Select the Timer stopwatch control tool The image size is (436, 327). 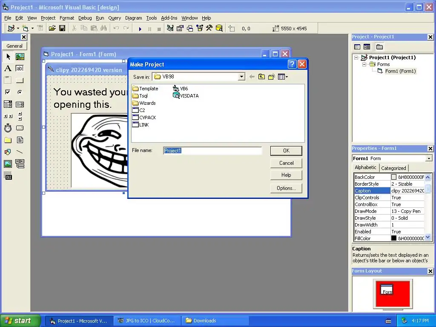[8, 128]
